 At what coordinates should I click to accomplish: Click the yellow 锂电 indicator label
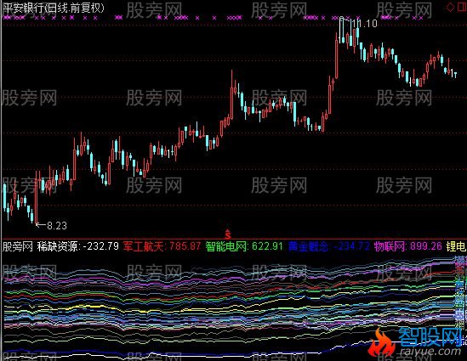tap(456, 246)
